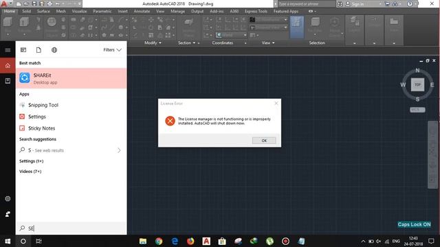The image size is (440, 247).
Task: Click the feedback icon in search sidebar
Action: coord(8,214)
